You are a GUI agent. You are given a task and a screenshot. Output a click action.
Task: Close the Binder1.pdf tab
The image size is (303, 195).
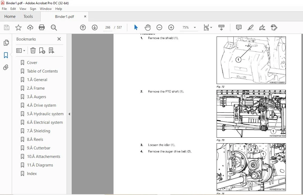[x=85, y=17]
